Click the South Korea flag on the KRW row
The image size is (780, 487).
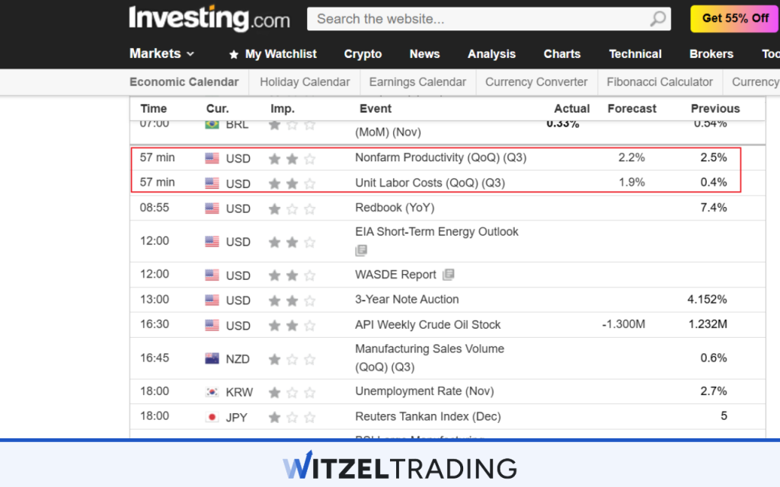pyautogui.click(x=212, y=391)
